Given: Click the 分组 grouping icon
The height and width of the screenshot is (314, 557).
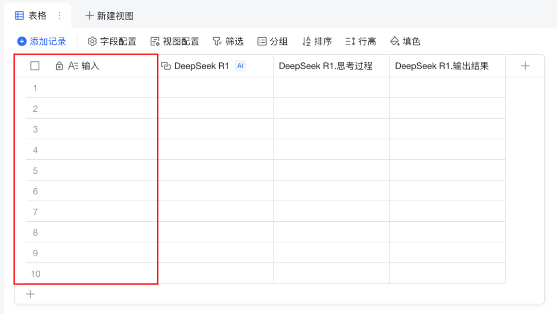Looking at the screenshot, I should [x=262, y=42].
